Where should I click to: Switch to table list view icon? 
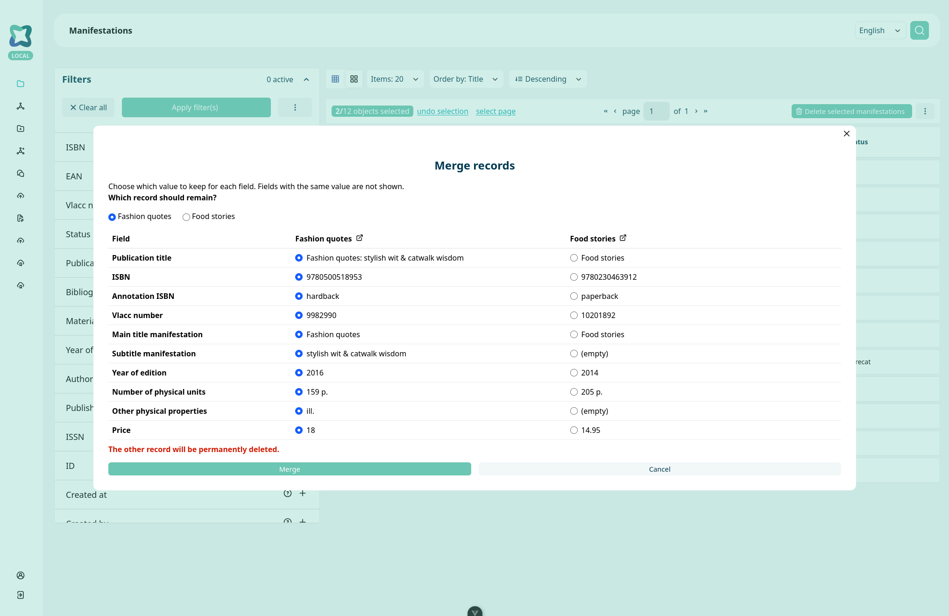click(335, 79)
